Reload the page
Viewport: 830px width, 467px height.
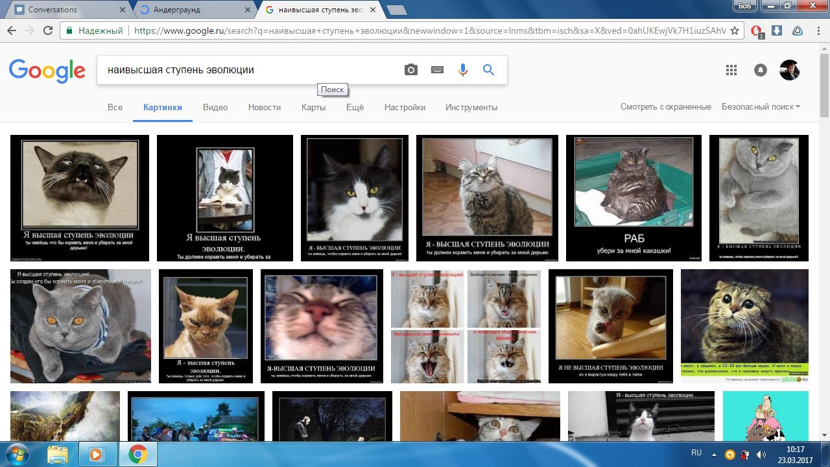point(48,30)
